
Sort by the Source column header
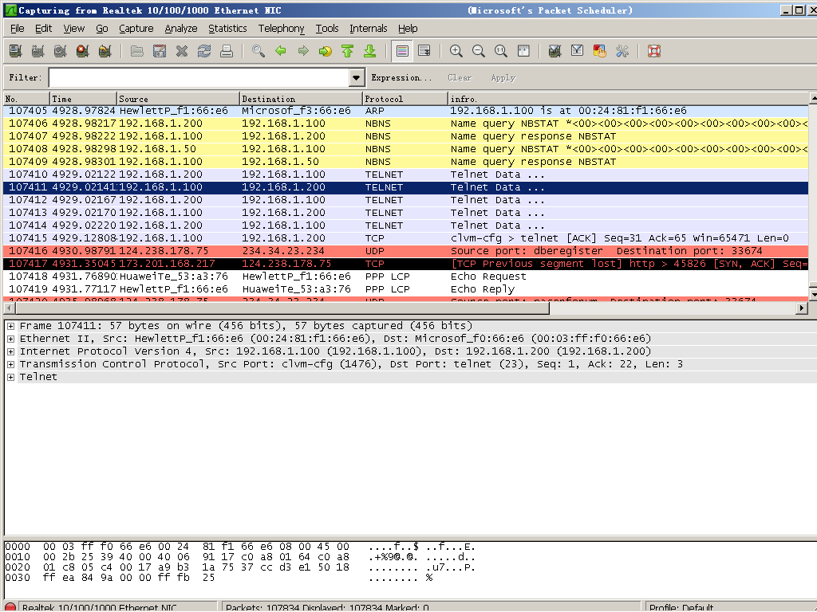[x=178, y=99]
